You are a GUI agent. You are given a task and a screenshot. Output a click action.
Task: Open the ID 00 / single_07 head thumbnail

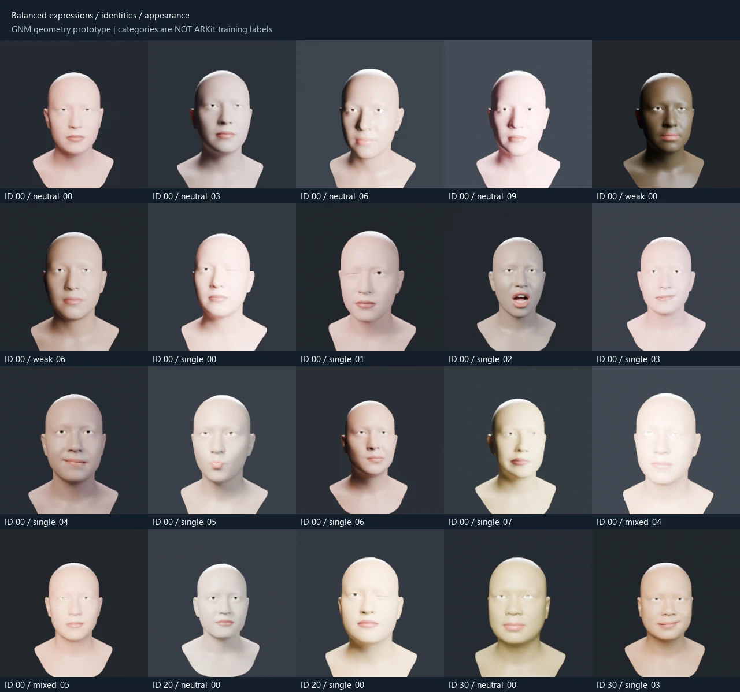point(518,440)
